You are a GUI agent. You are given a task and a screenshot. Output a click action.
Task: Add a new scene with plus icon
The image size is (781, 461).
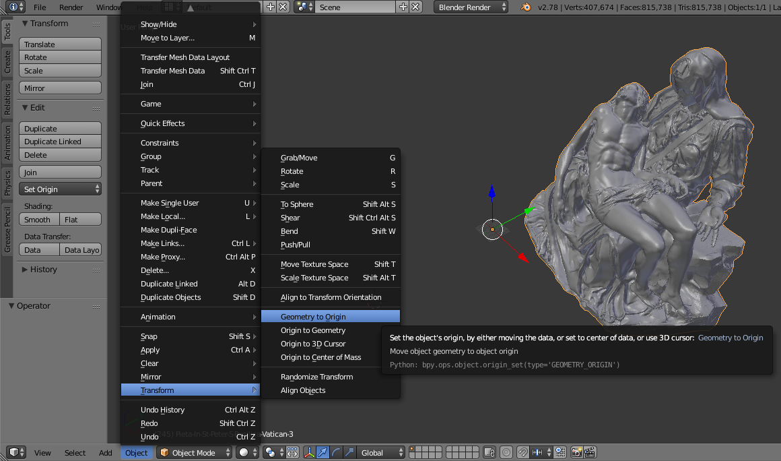[403, 7]
